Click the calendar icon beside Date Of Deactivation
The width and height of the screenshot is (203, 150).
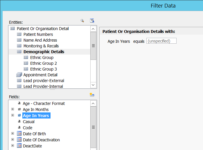click(19, 139)
